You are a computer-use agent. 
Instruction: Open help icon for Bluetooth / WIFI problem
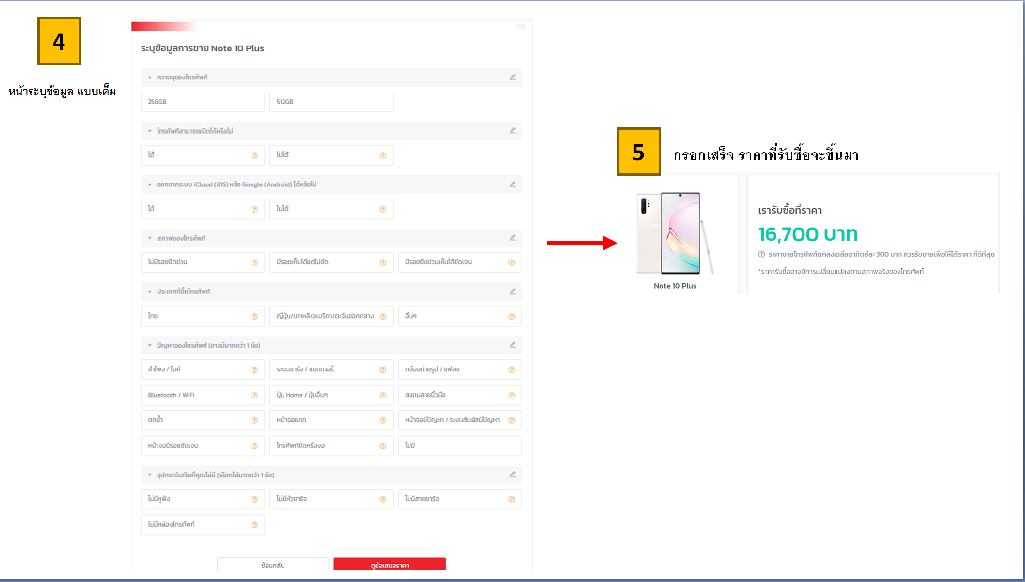(x=254, y=395)
